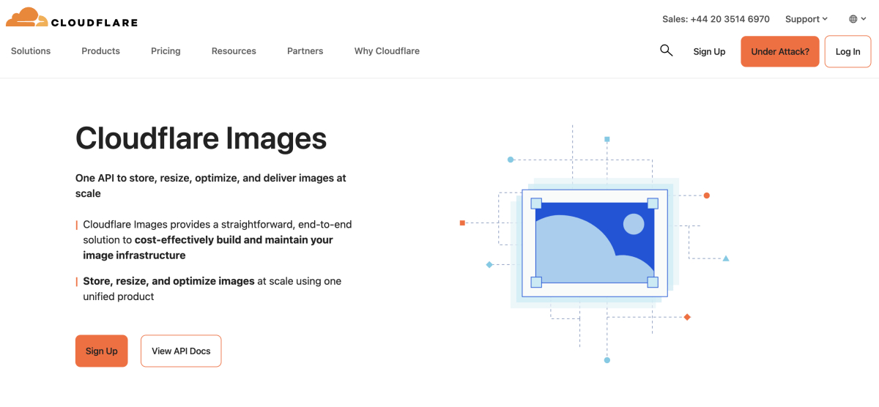This screenshot has height=407, width=879.
Task: Click the Log In button
Action: (848, 51)
